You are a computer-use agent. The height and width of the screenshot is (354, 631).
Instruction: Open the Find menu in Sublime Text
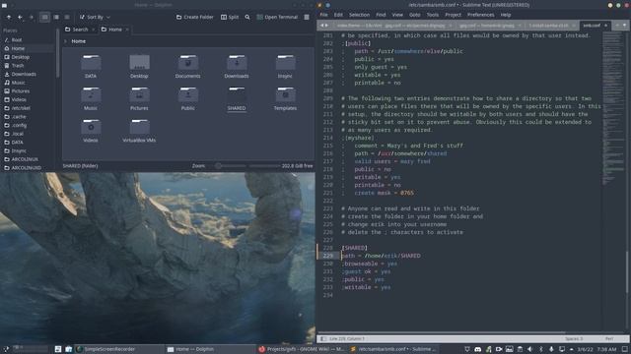point(381,15)
